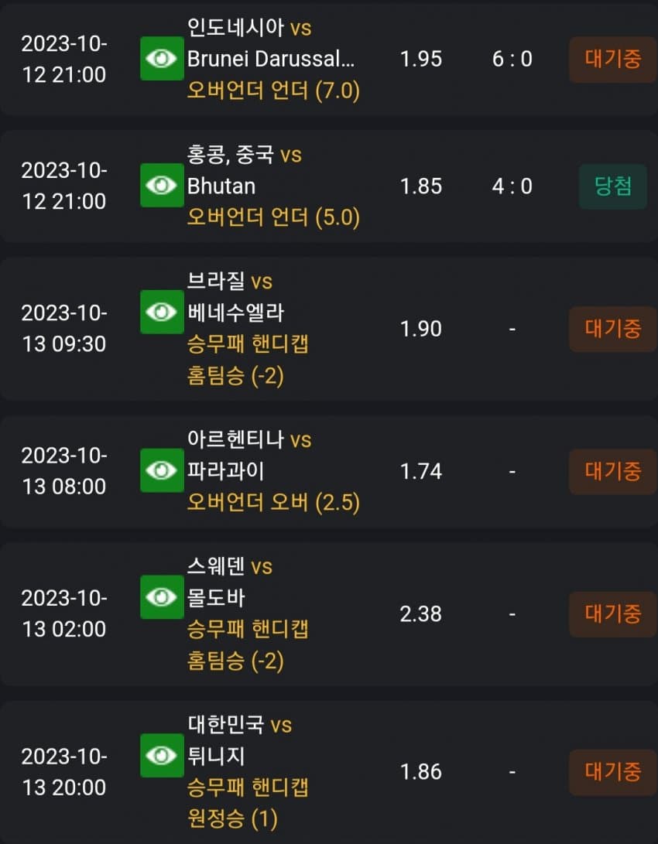The image size is (658, 844).
Task: Select 오버언더 오버 (2.5) bet label
Action: 273,502
